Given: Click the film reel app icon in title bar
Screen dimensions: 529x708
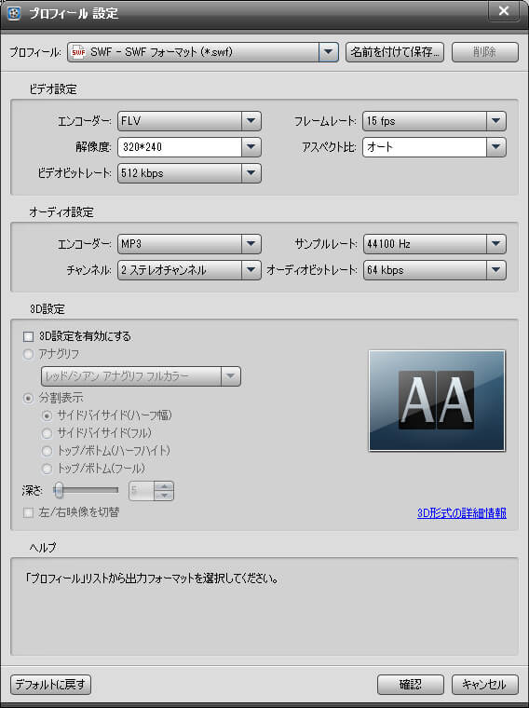Looking at the screenshot, I should coord(14,13).
